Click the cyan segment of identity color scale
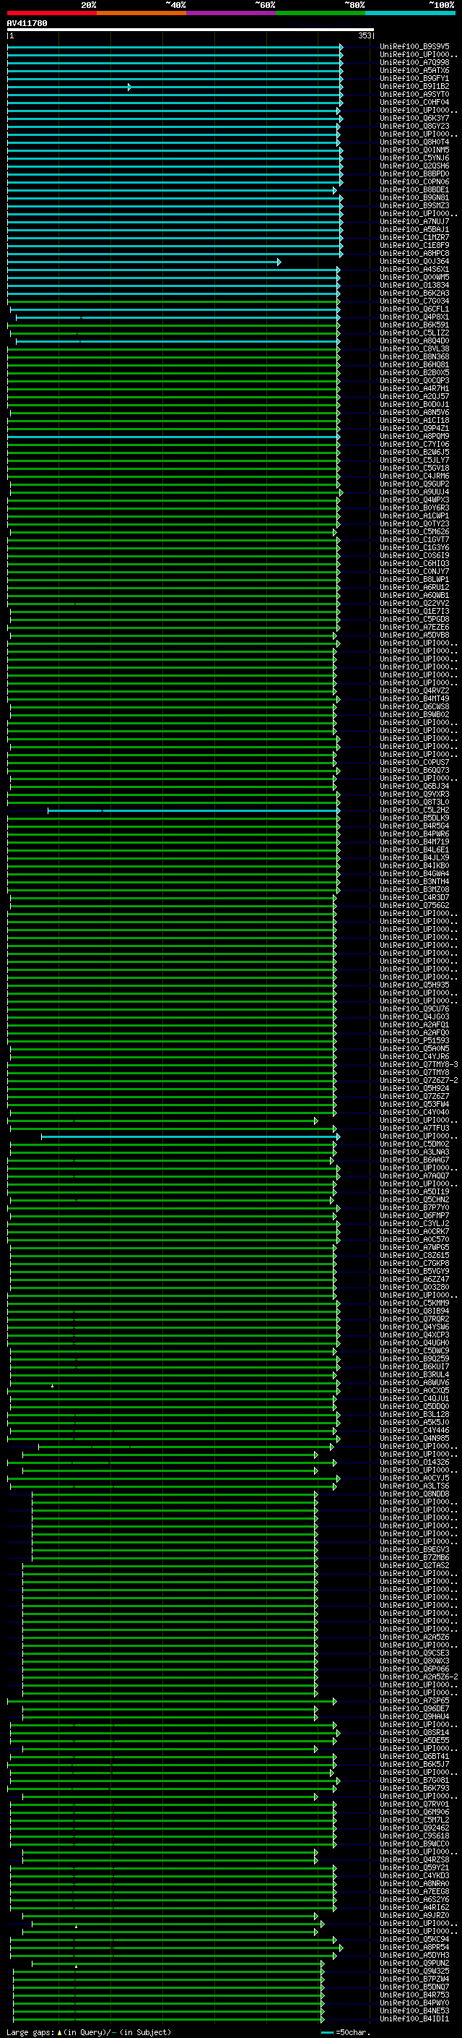This screenshot has width=462, height=2038. coord(411,13)
